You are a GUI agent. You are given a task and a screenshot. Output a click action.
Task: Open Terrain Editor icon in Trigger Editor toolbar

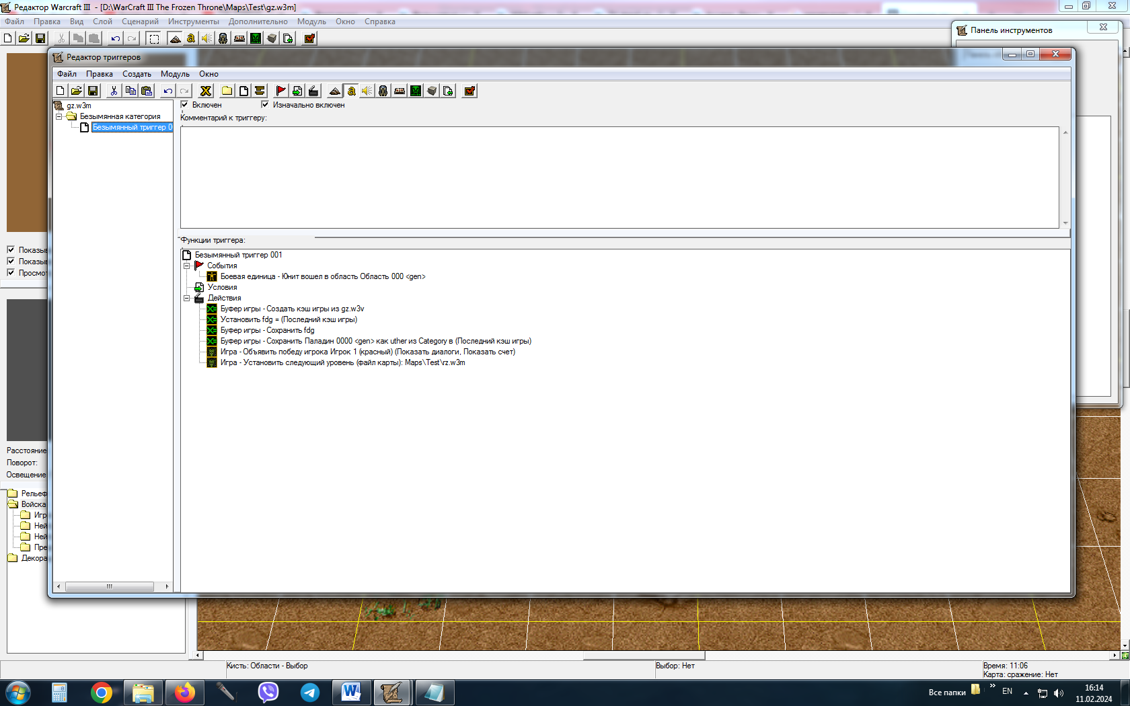[335, 91]
